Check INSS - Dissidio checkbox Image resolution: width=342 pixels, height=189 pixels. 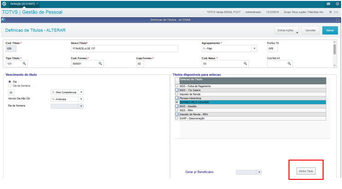click(x=177, y=106)
